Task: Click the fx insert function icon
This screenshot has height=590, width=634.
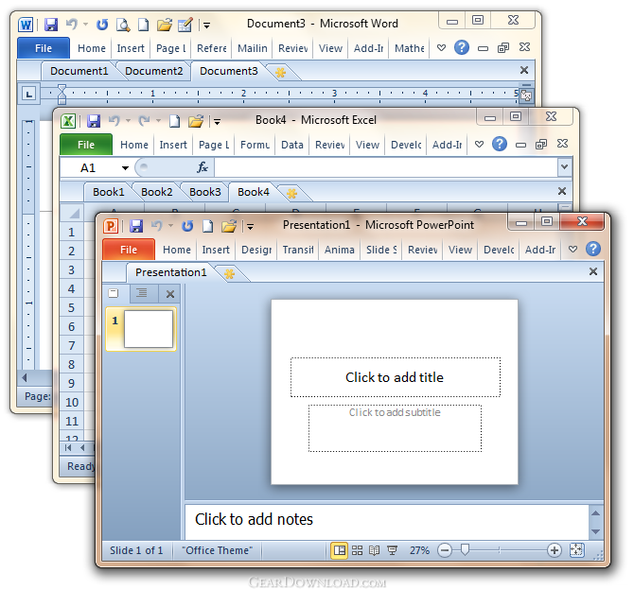Action: [203, 167]
